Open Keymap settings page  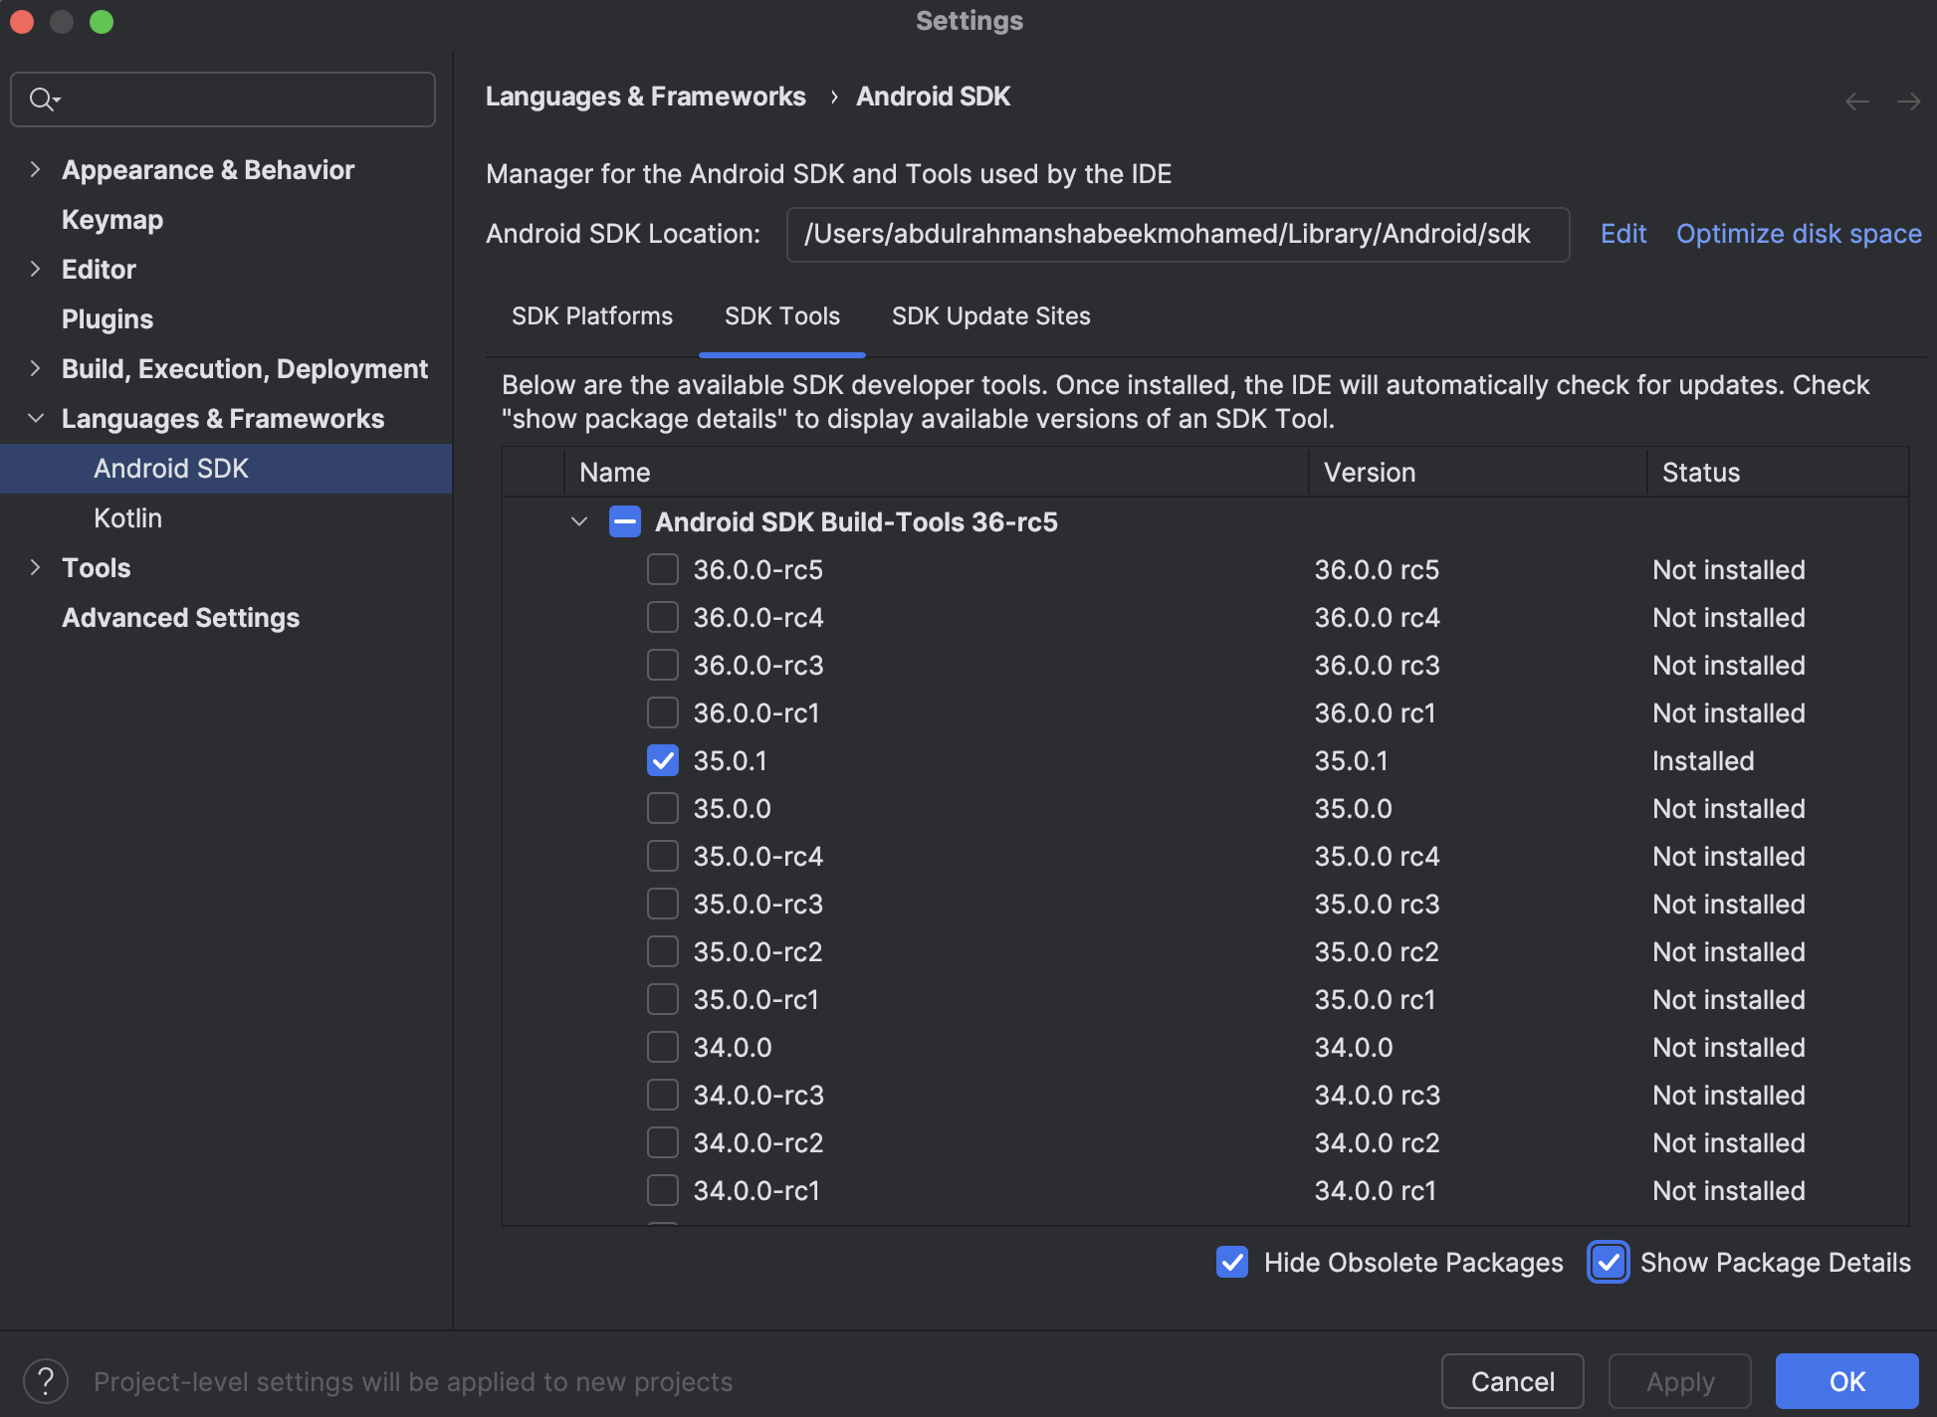pyautogui.click(x=112, y=220)
